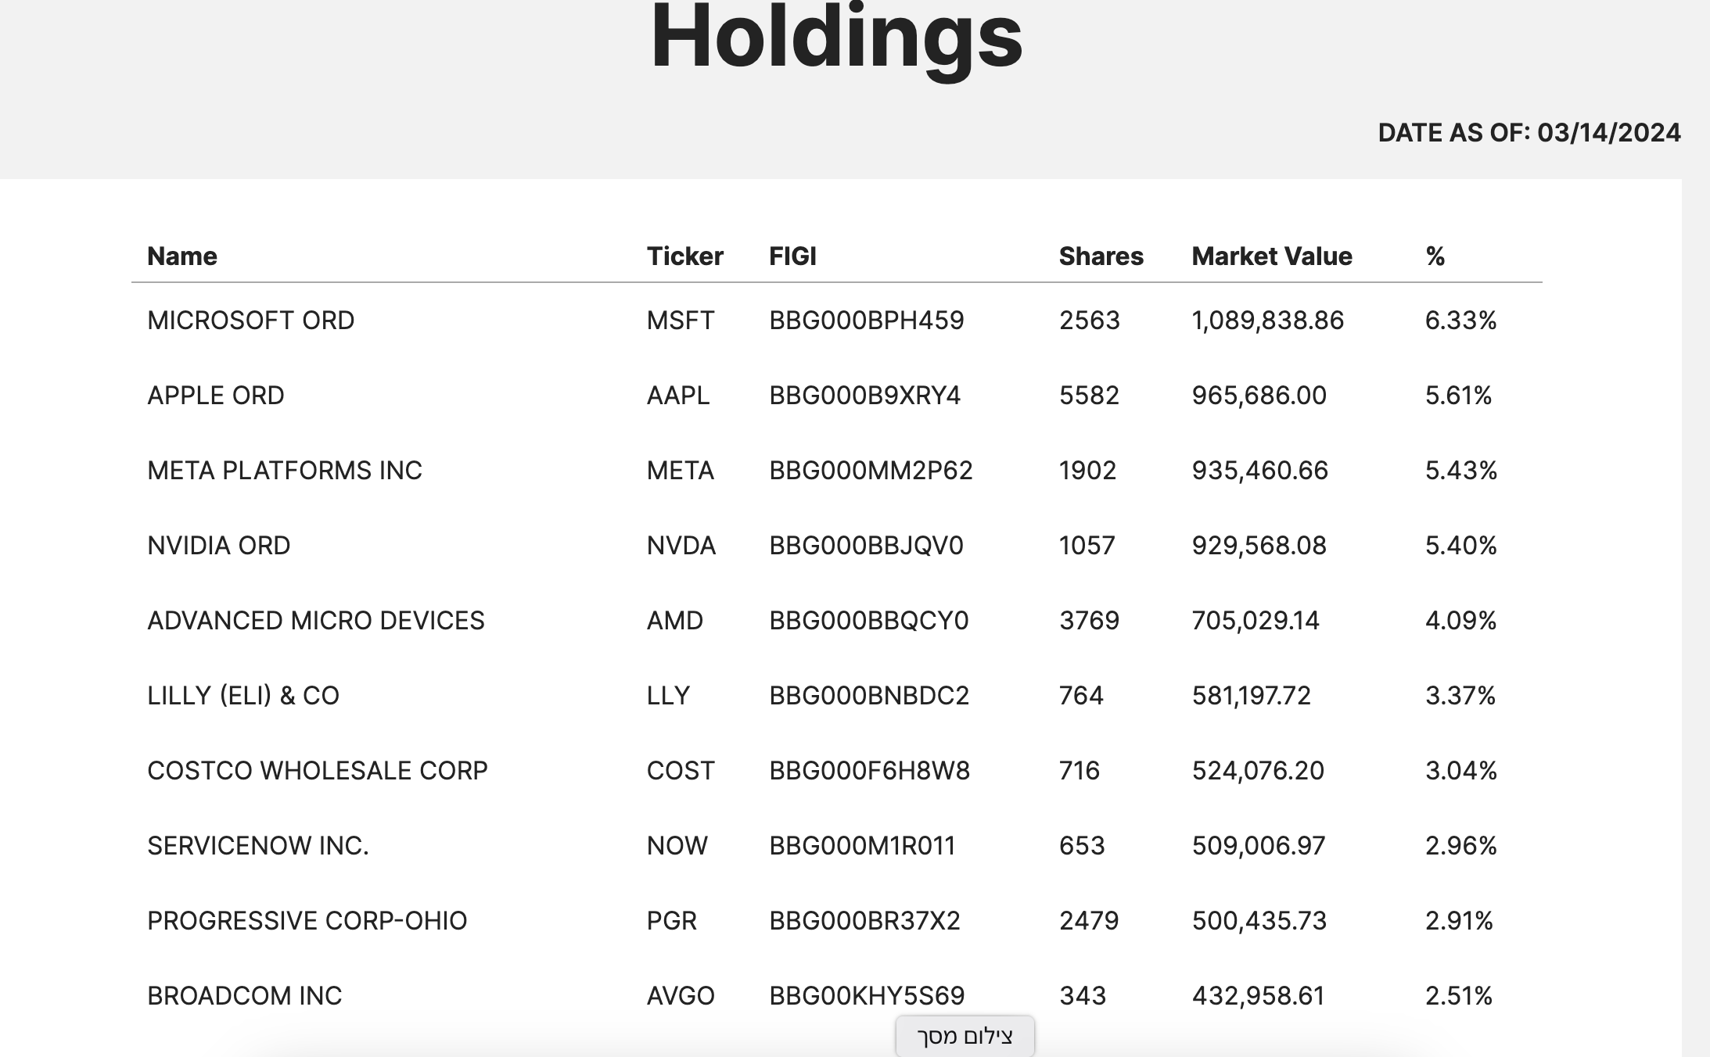1710x1057 pixels.
Task: Click the Shares column header
Action: coord(1101,256)
